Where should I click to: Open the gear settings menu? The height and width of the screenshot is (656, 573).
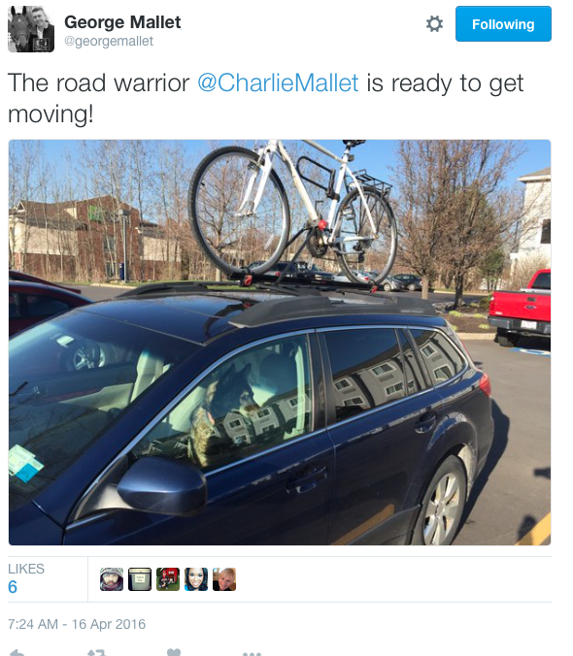tap(434, 24)
